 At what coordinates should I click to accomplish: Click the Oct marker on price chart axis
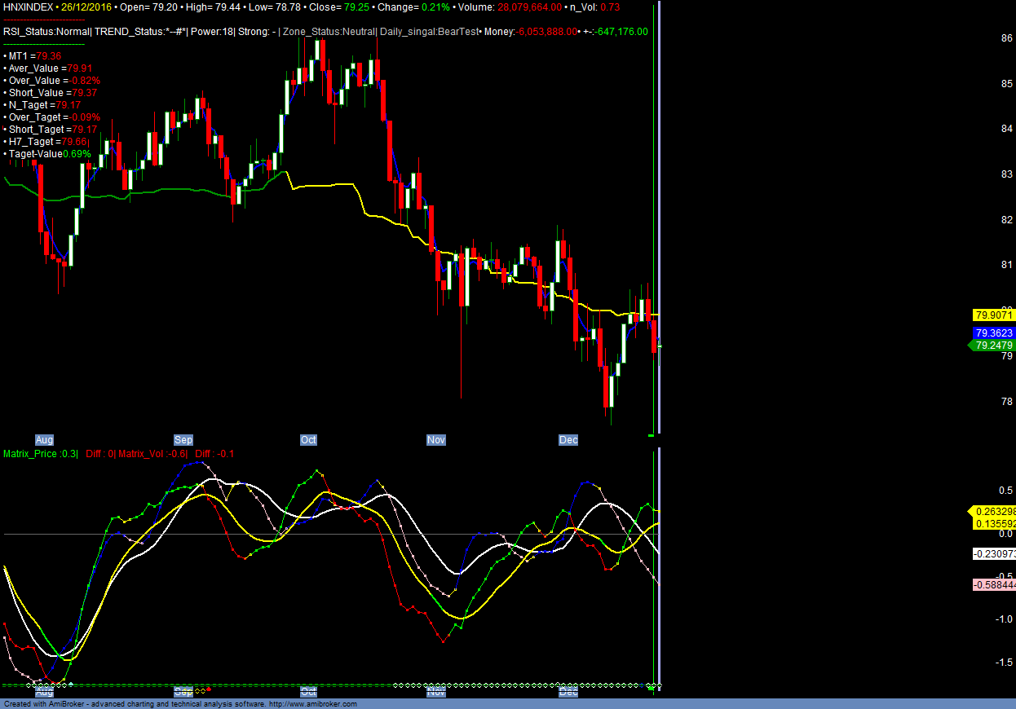click(308, 440)
